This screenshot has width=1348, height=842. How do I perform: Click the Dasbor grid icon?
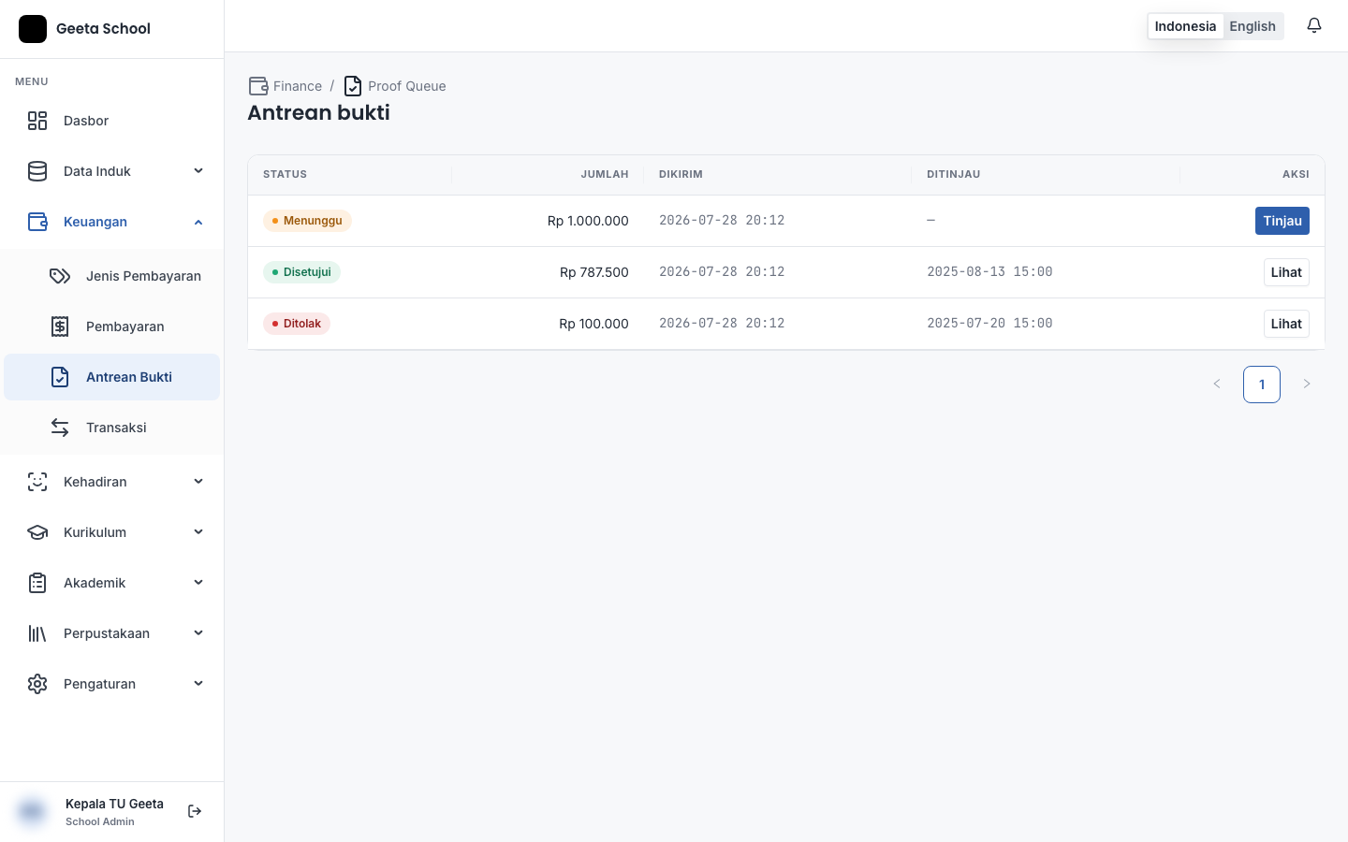pos(37,121)
